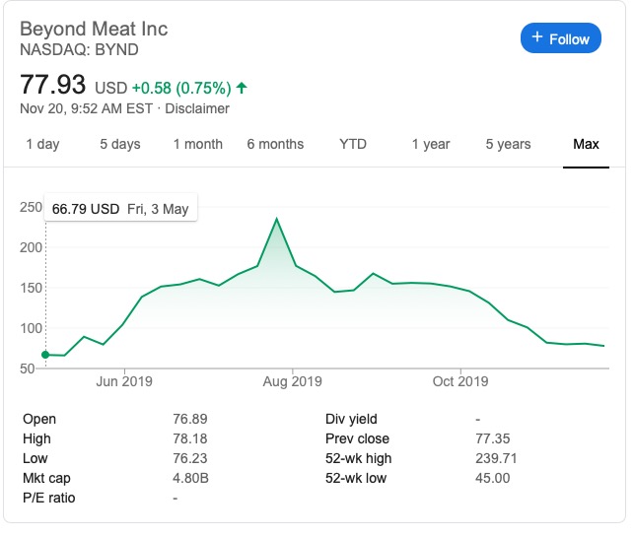Image resolution: width=634 pixels, height=537 pixels.
Task: Switch to the 1 month tab
Action: click(198, 144)
